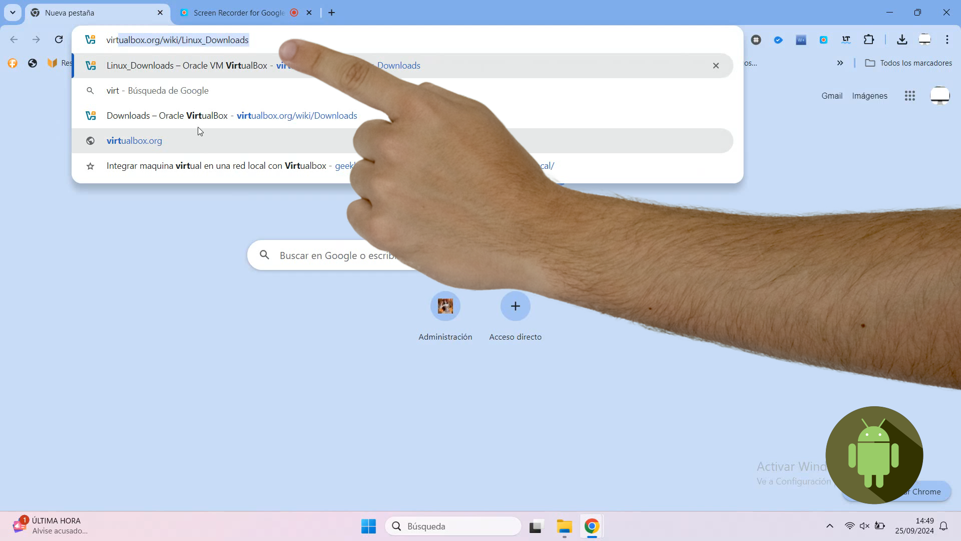
Task: Select Linux_Downloads Oracle VM VirtualBox suggestion
Action: tap(402, 66)
